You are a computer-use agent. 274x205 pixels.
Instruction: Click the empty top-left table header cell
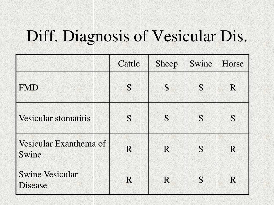63,64
